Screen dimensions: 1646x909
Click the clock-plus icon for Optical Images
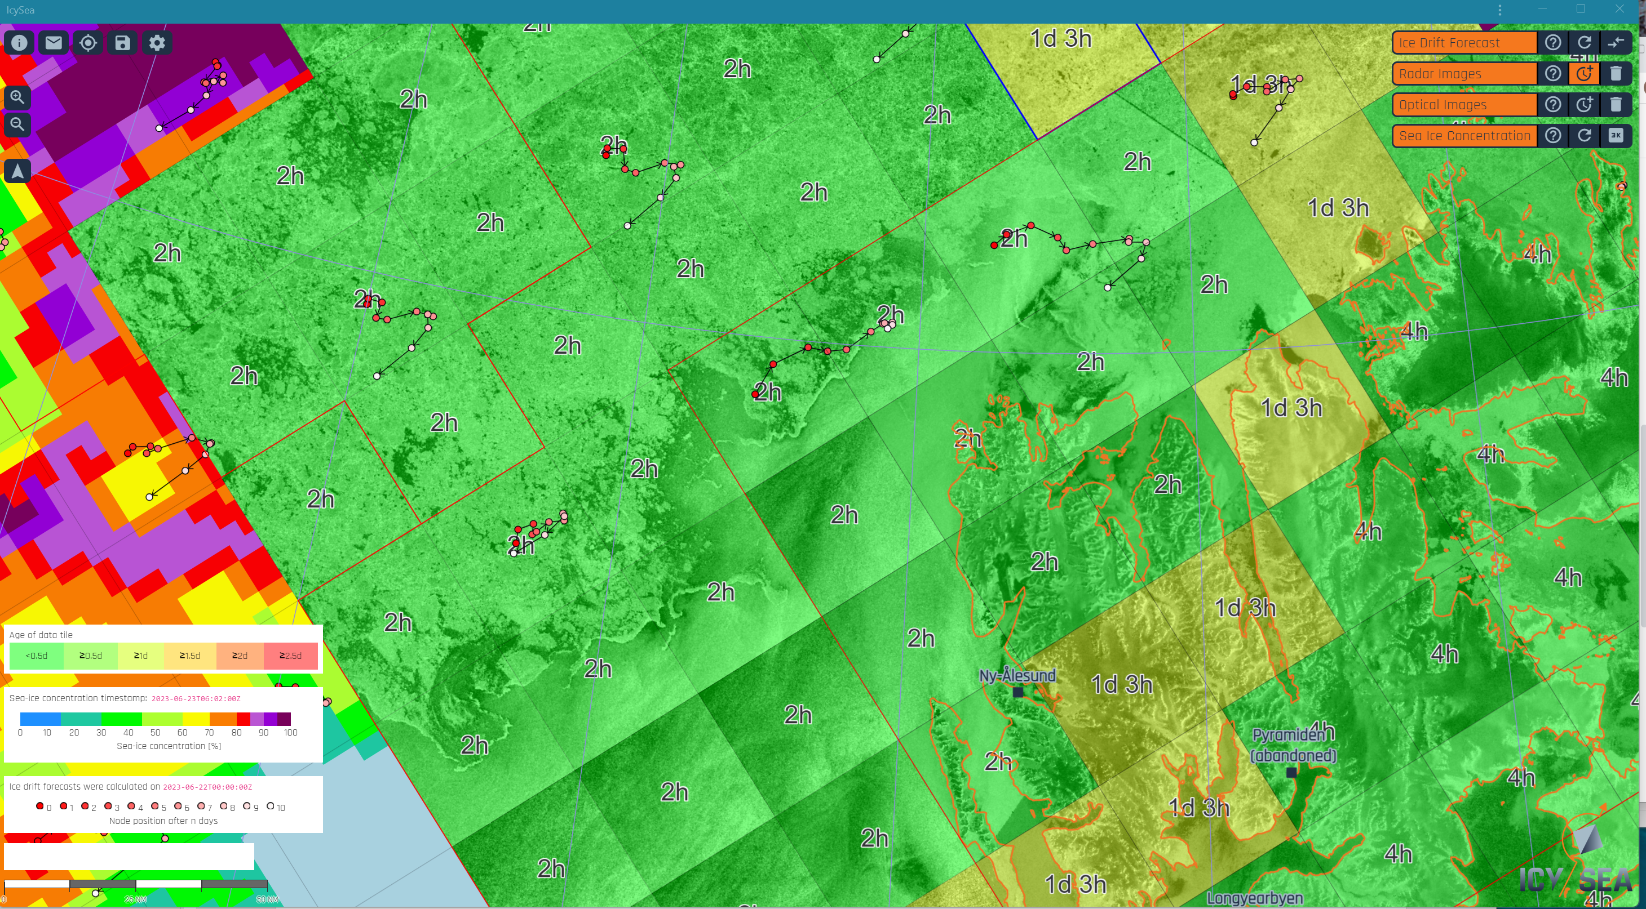coord(1584,105)
